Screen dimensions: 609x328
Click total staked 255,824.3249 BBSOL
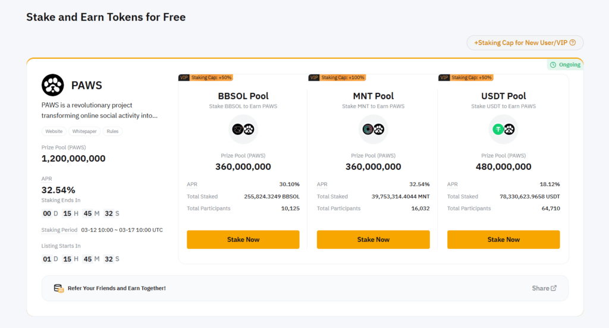click(272, 197)
